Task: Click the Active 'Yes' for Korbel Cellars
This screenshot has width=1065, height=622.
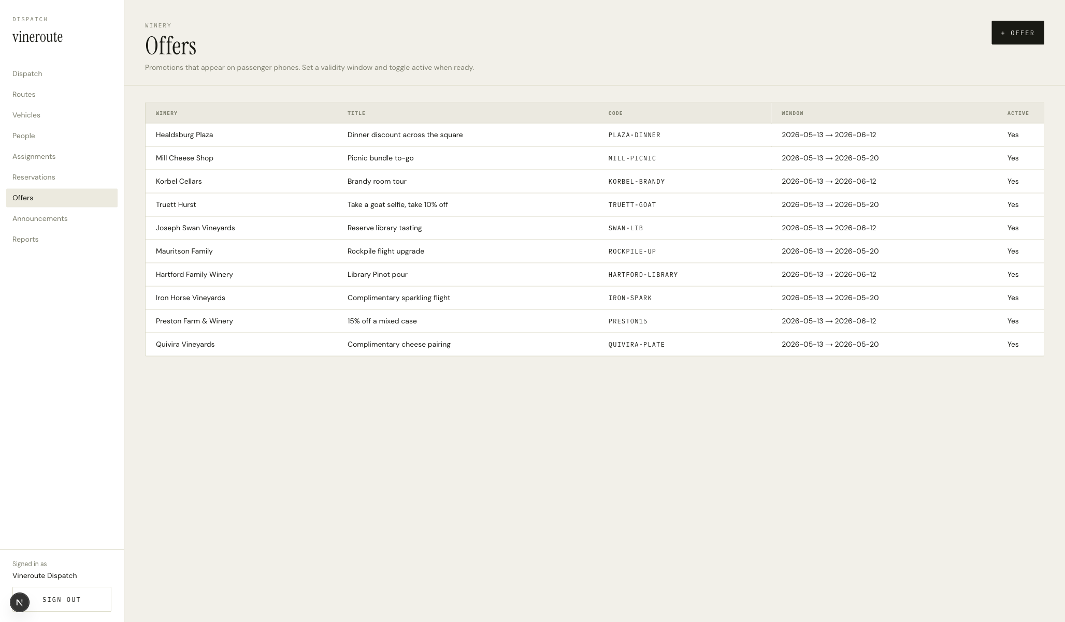Action: pyautogui.click(x=1013, y=181)
